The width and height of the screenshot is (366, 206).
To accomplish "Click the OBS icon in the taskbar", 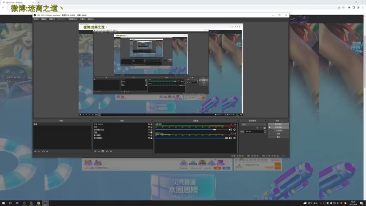I will [x=45, y=203].
